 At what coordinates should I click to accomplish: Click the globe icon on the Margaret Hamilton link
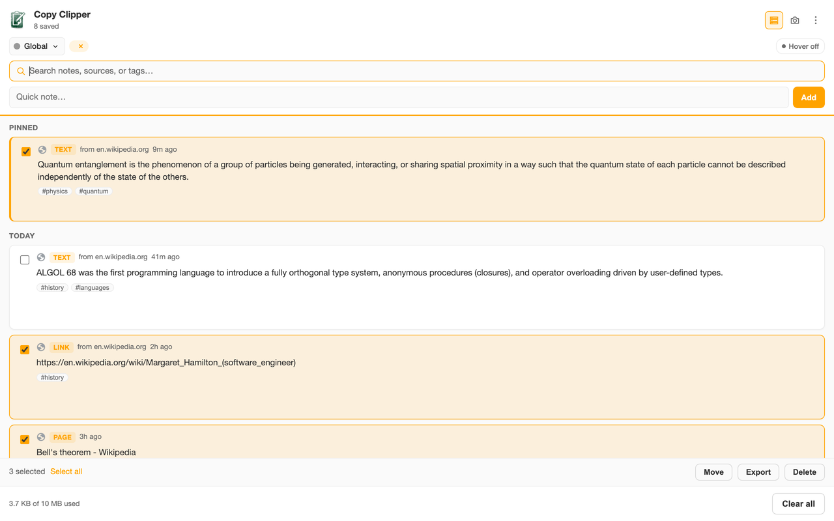(41, 347)
